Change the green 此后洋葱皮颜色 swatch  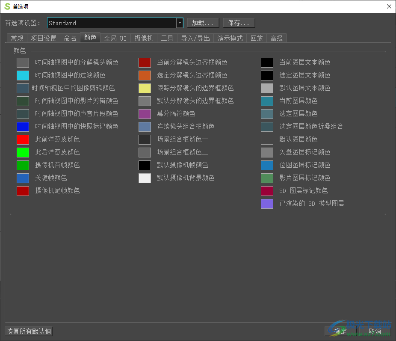point(23,152)
